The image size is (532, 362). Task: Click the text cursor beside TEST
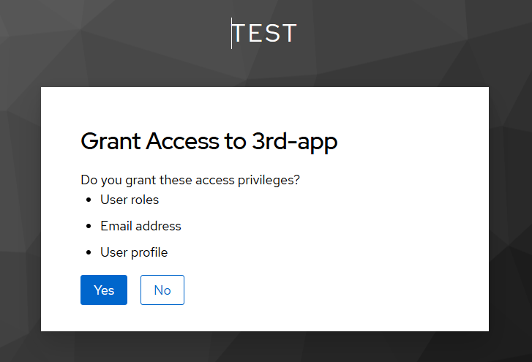[232, 33]
